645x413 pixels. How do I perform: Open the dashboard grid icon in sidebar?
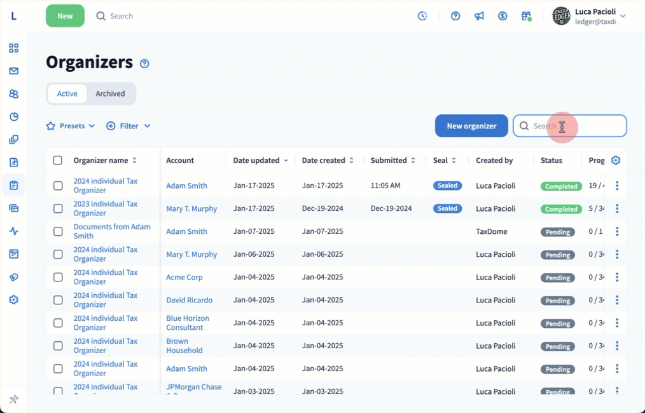(x=13, y=48)
